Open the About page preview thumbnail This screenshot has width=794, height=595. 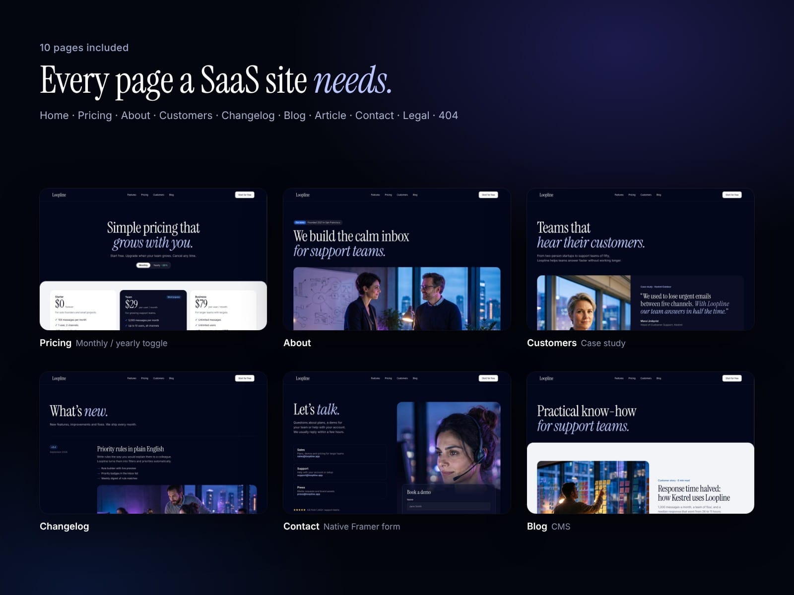(397, 259)
